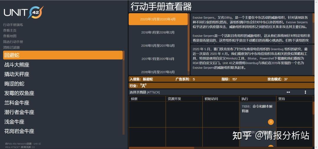Image resolution: width=318 pixels, height=149 pixels.
Task: Select campaign 2018年1月至2018年2月
Action: (158, 32)
